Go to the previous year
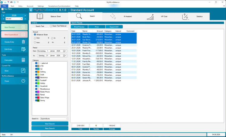226x137 pixels. [x=4, y=15]
